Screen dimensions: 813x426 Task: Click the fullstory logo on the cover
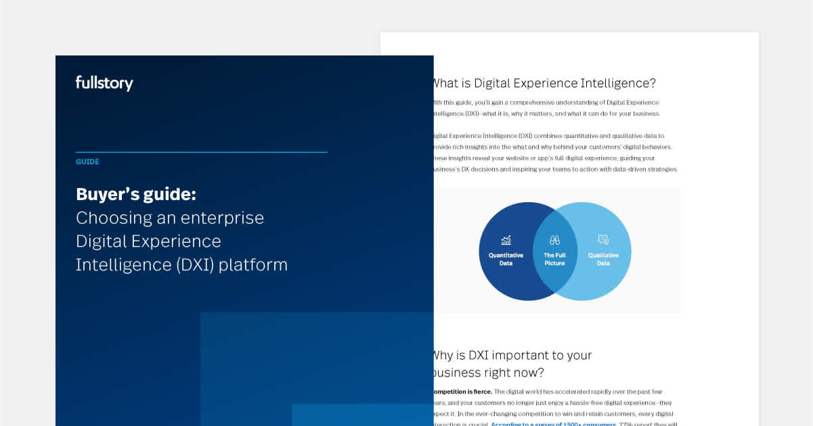point(104,84)
